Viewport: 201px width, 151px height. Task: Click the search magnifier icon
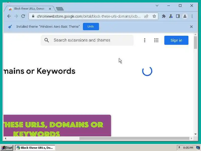46,40
